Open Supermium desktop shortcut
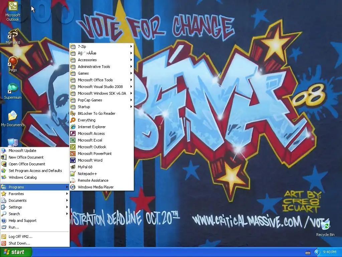Screen dimensions: 342x257 13,92
